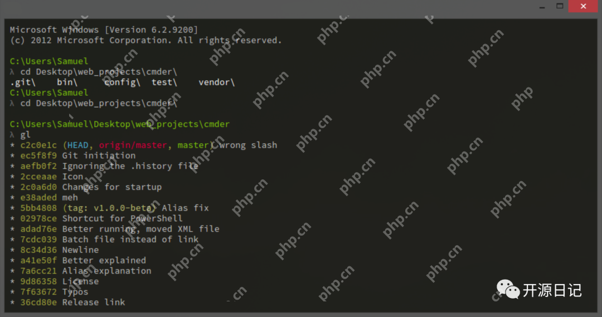Click the config\ directory suggestion
602x317 pixels.
tap(122, 82)
